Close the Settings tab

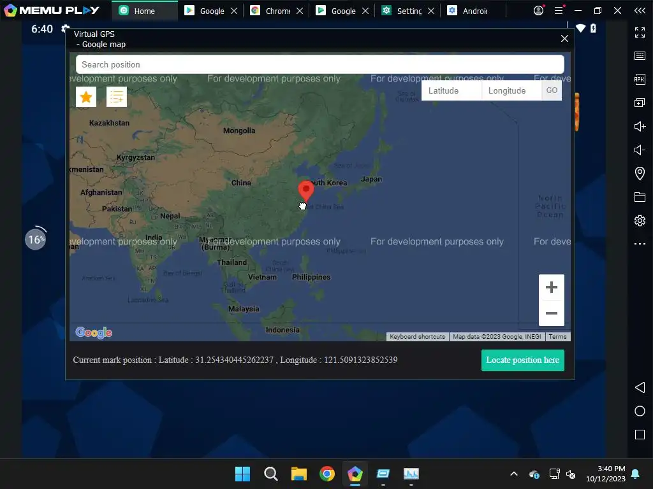[431, 11]
